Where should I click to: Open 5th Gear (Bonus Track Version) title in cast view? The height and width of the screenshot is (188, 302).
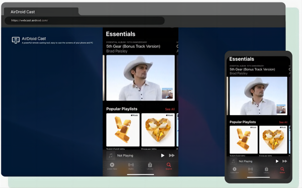click(133, 46)
